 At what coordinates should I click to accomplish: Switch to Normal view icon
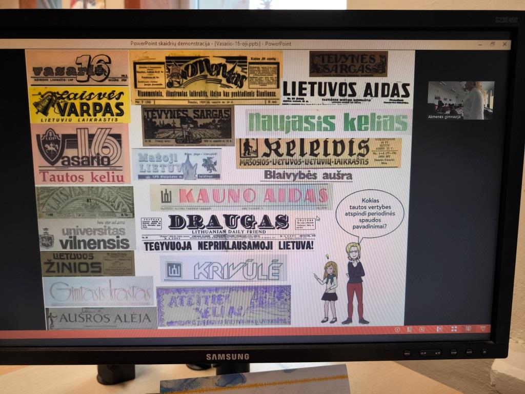pyautogui.click(x=439, y=329)
